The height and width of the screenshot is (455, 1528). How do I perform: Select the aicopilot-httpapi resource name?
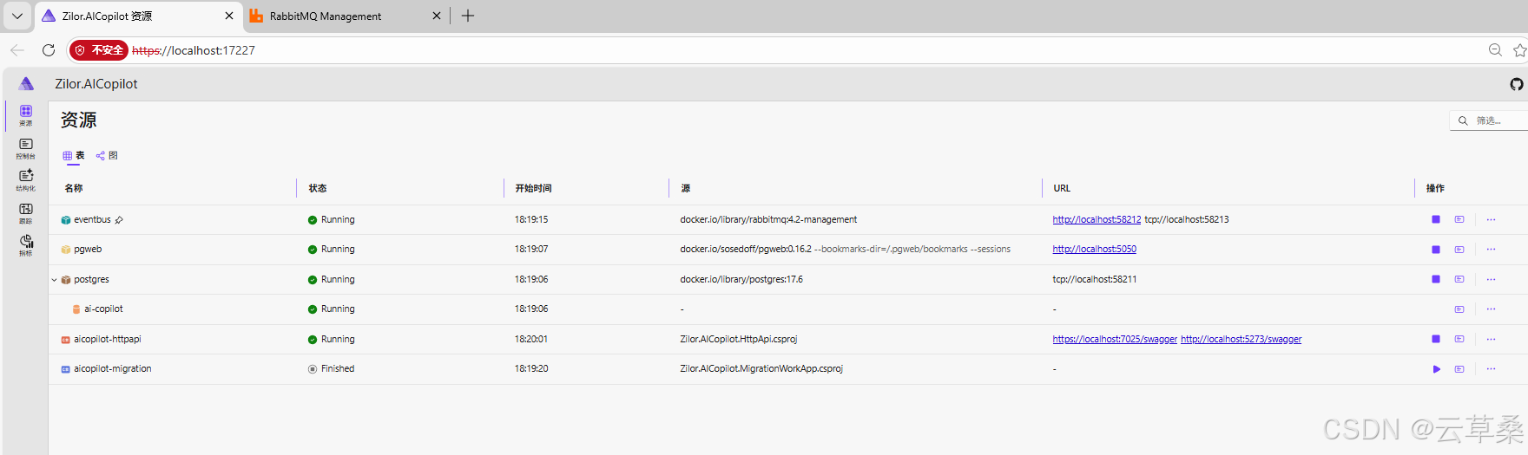click(108, 340)
